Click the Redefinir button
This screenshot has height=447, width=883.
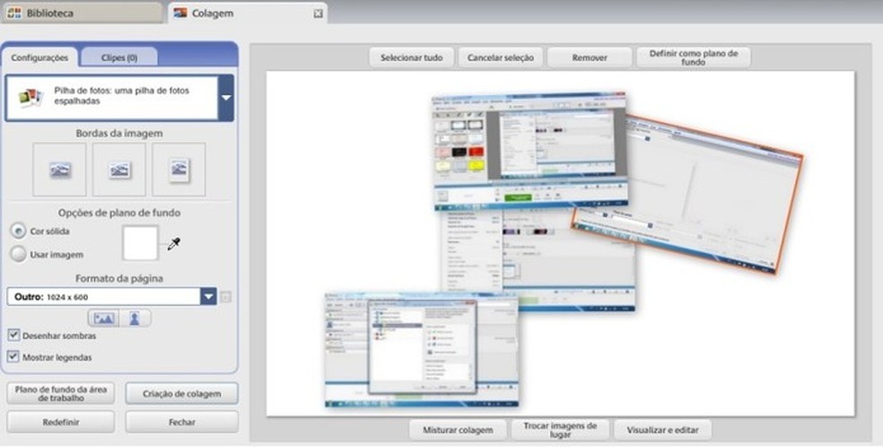(61, 422)
